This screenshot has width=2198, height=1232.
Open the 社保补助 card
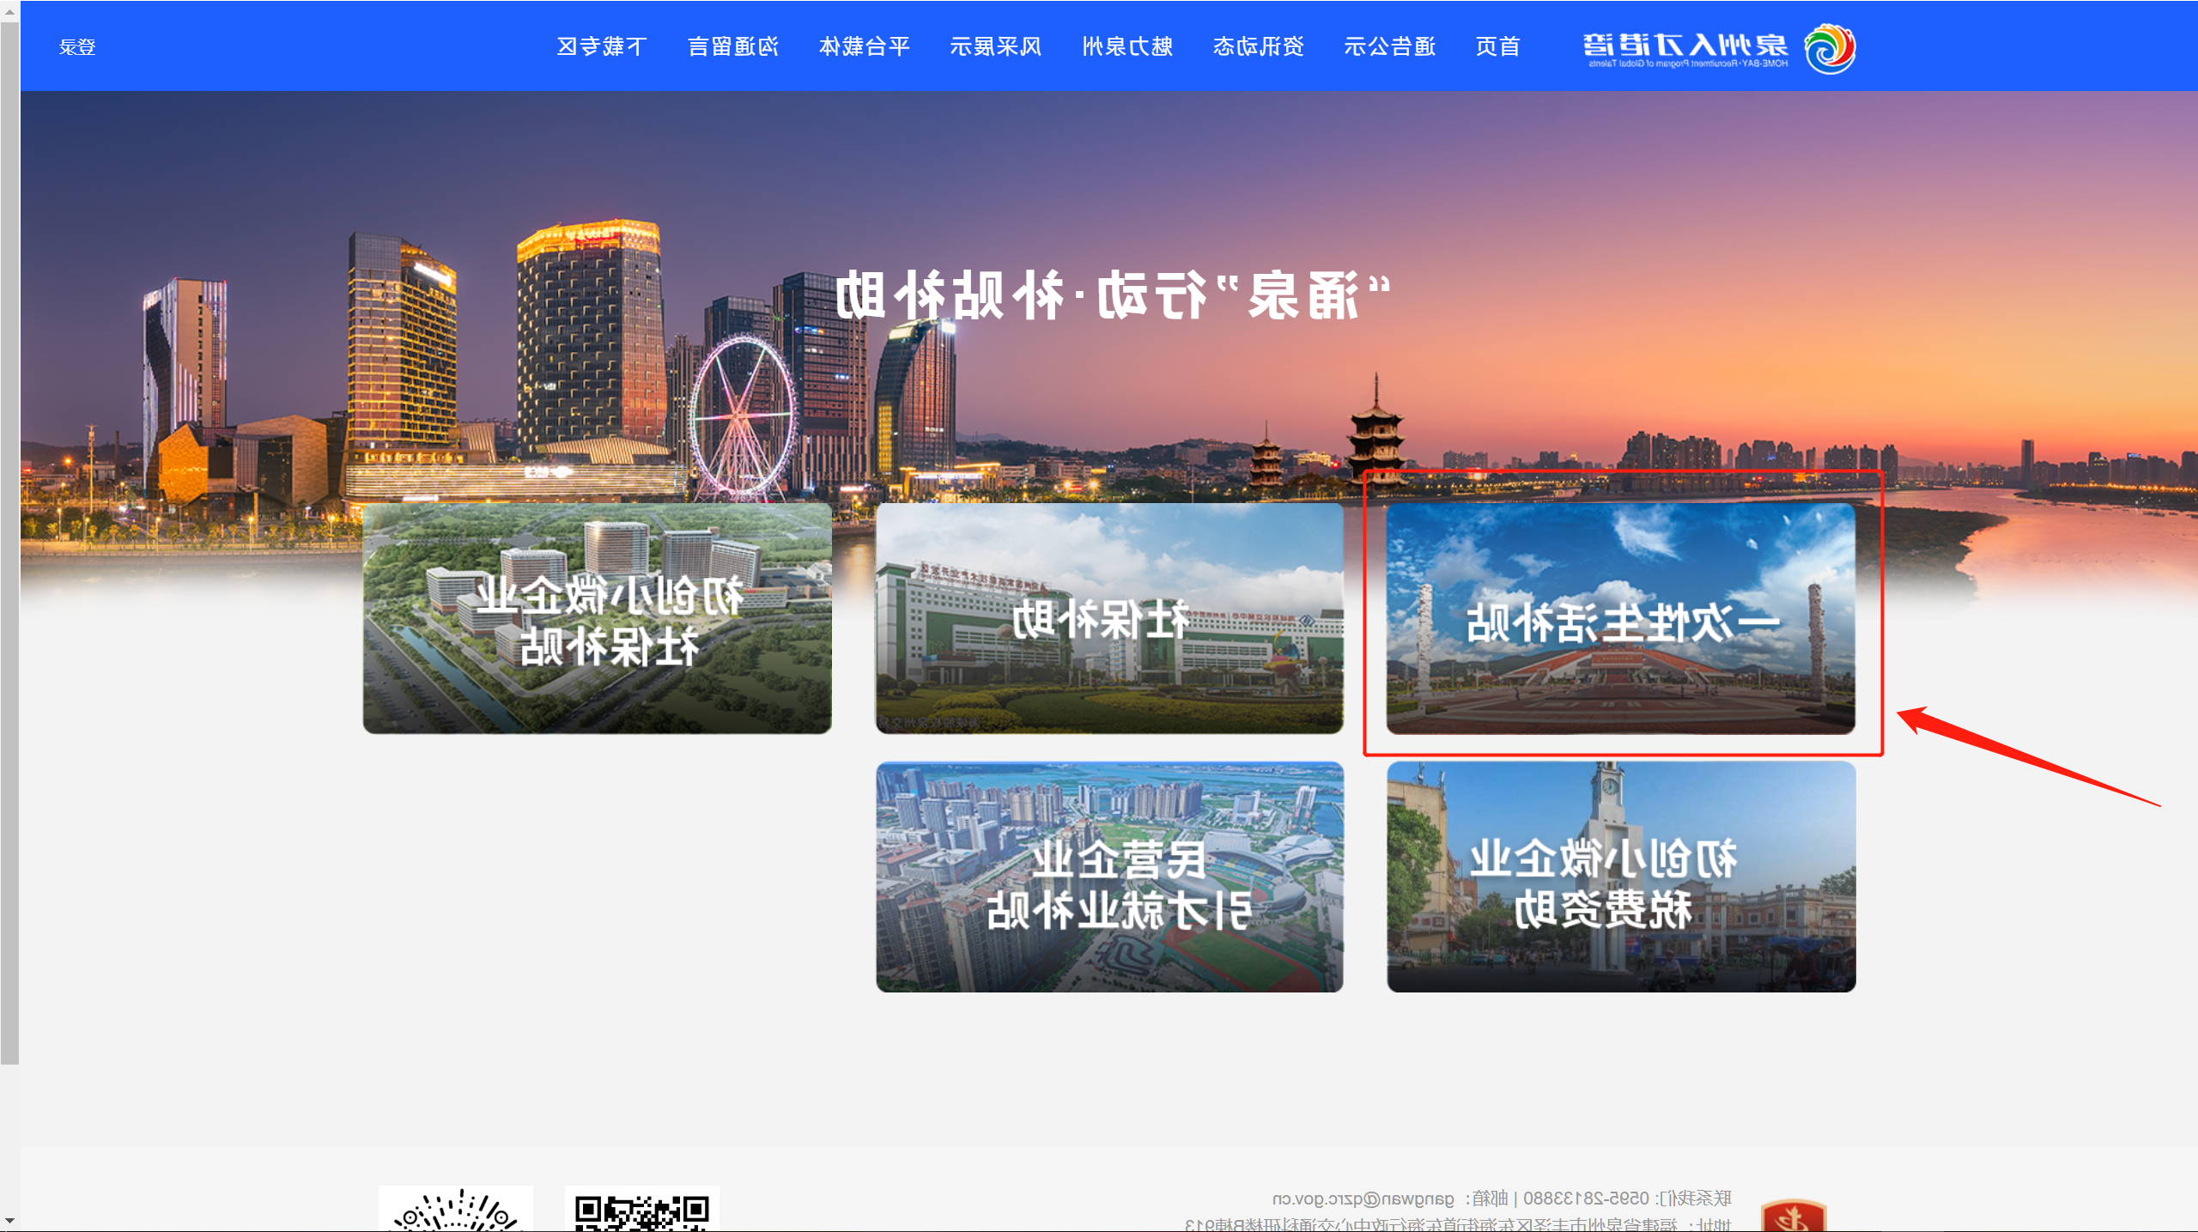(x=1109, y=618)
